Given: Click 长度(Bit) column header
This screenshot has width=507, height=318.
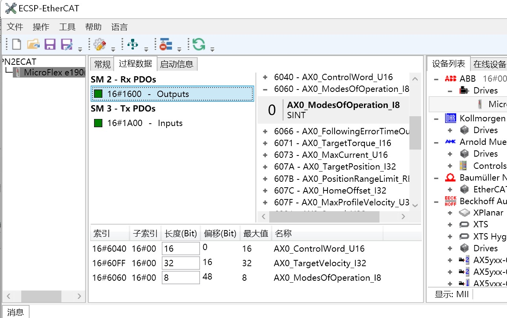Looking at the screenshot, I should coord(181,233).
